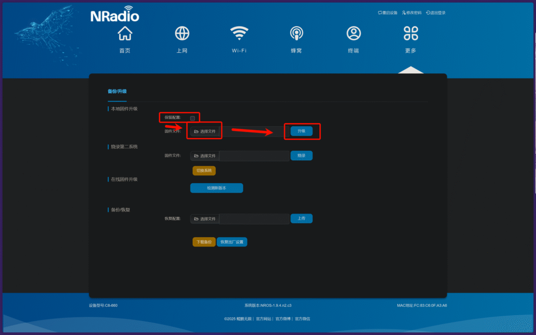Enable the 保留配置 checkbox

(193, 118)
